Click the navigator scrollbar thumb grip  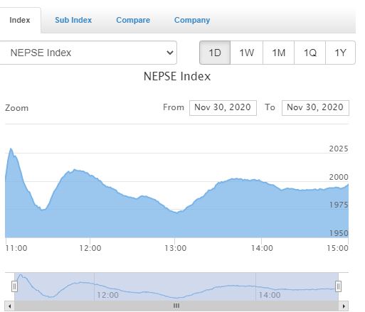tap(176, 306)
